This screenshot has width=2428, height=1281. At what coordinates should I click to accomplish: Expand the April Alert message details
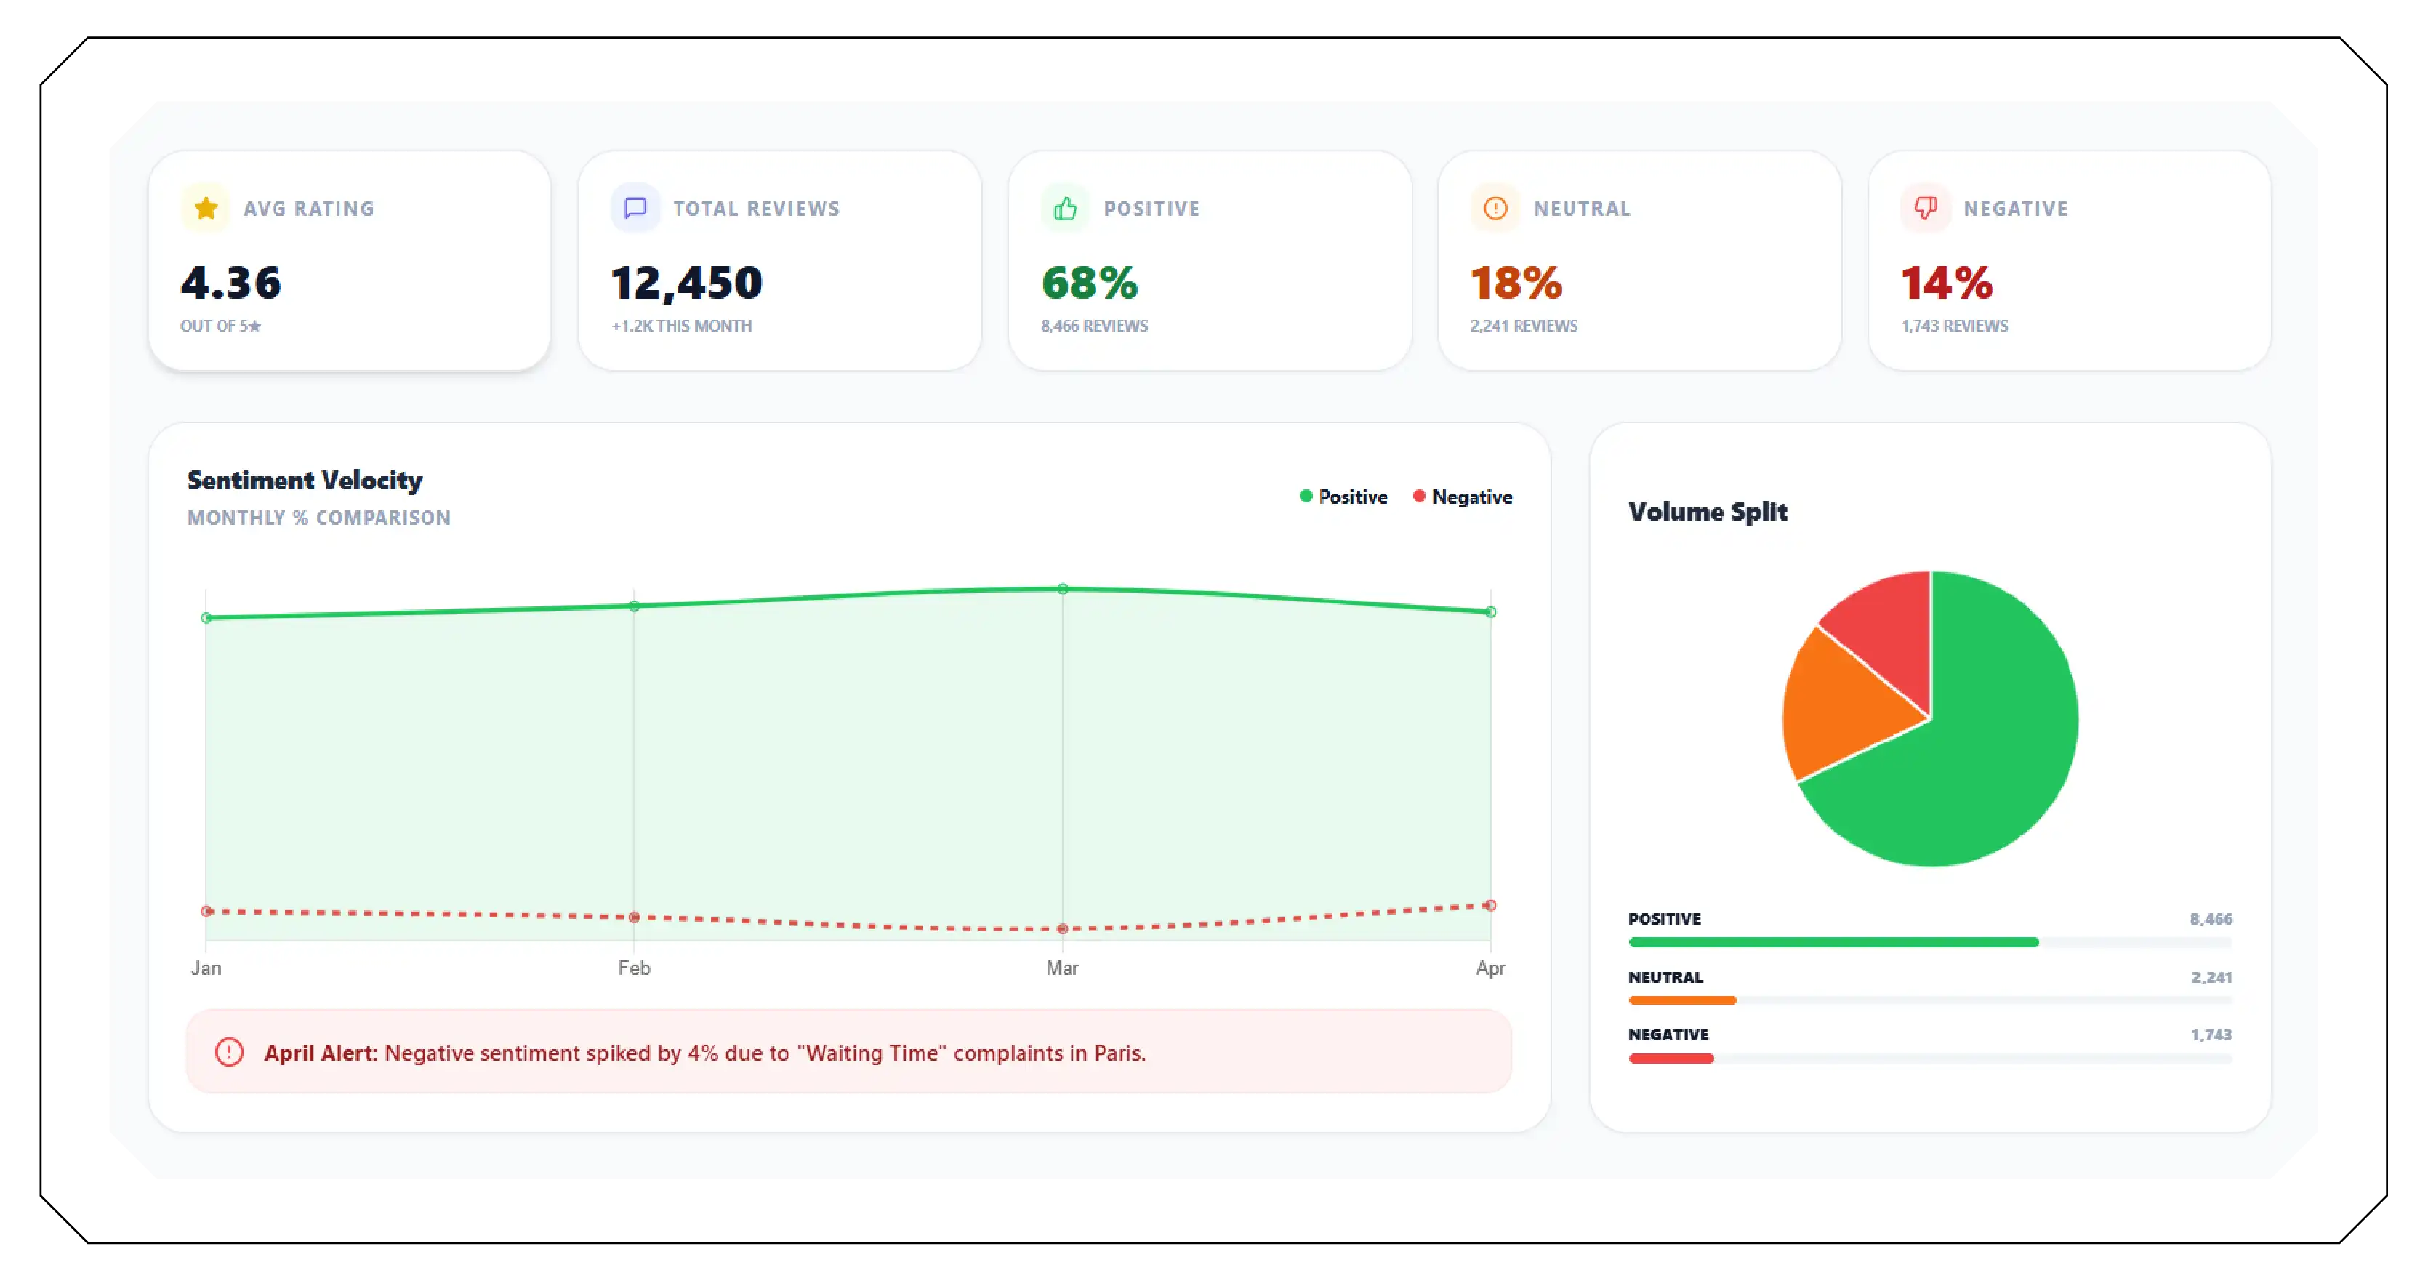[x=707, y=1053]
